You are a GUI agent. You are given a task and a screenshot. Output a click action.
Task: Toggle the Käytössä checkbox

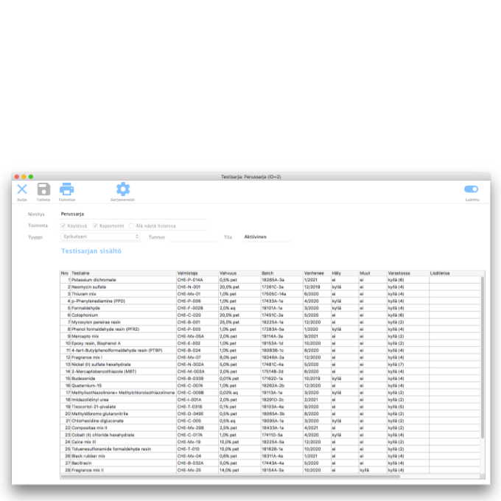point(64,225)
